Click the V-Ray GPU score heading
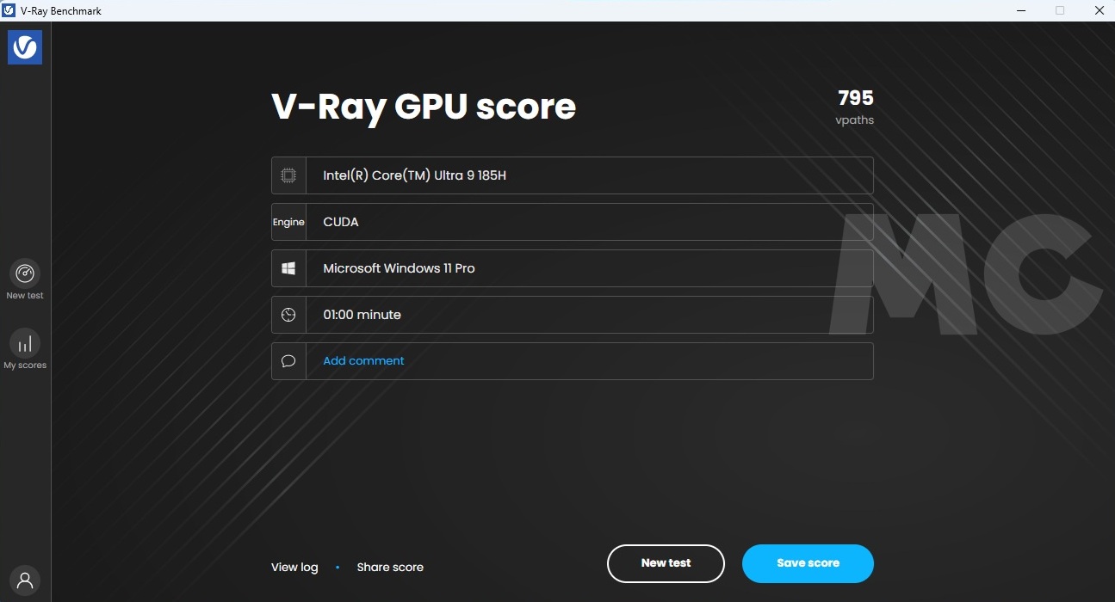This screenshot has width=1115, height=602. coord(424,107)
